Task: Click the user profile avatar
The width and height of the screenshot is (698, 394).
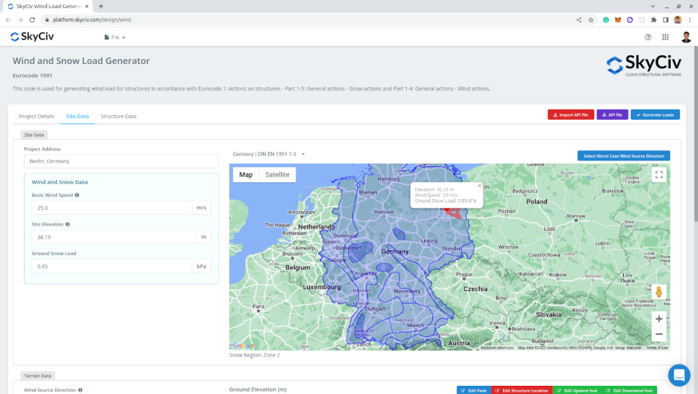Action: coord(686,37)
